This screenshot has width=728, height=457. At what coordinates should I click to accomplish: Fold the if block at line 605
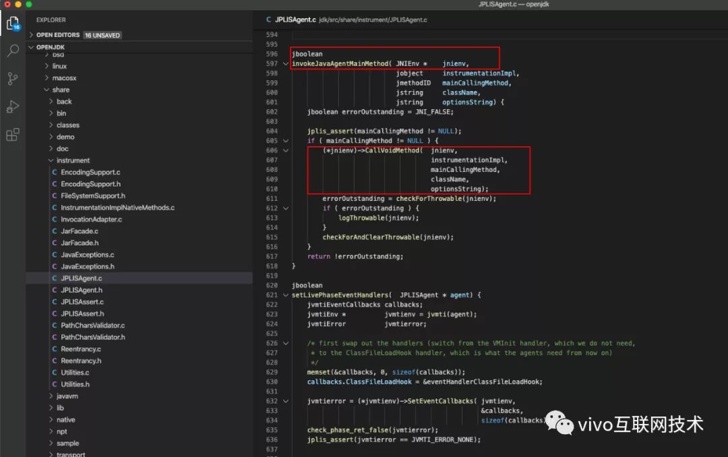click(x=286, y=141)
